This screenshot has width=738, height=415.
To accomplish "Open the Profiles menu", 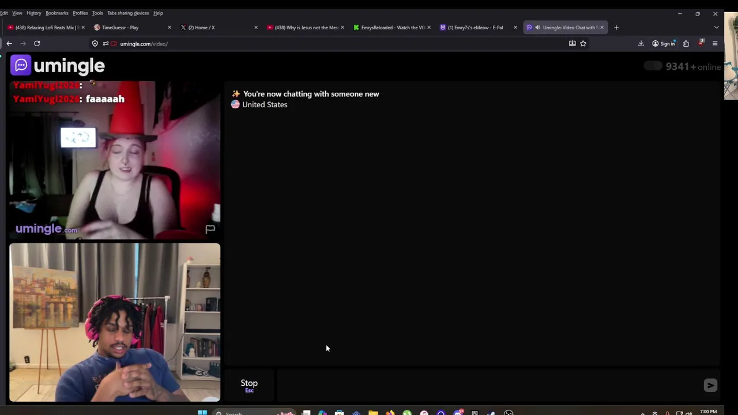I will point(80,13).
